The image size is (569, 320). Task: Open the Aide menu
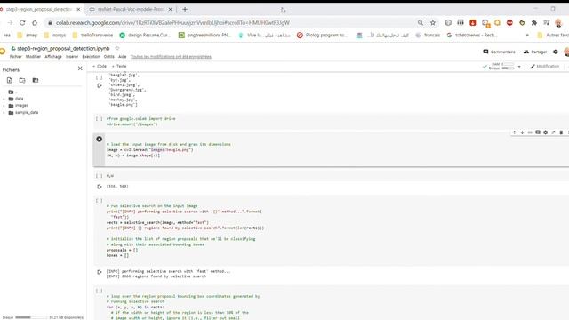click(123, 57)
